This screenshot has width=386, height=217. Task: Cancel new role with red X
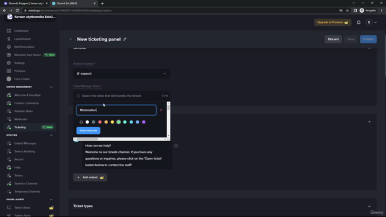(161, 110)
